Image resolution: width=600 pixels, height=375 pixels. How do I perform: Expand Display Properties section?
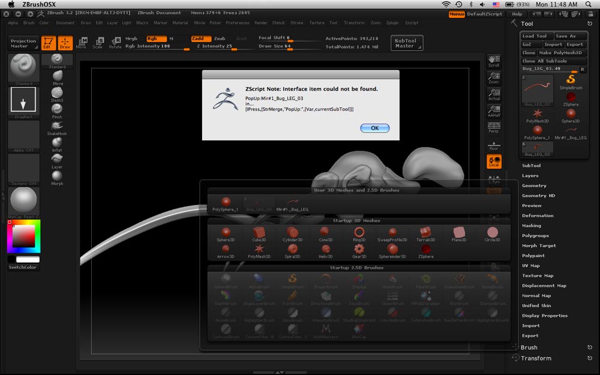545,316
